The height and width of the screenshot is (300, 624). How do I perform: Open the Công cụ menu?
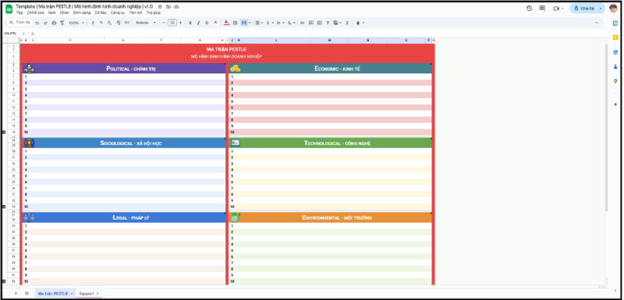click(118, 12)
